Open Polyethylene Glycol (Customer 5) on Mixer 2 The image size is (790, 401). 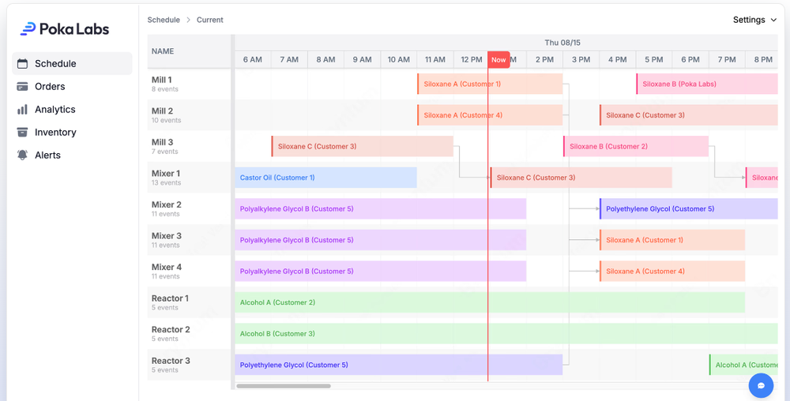pos(689,209)
